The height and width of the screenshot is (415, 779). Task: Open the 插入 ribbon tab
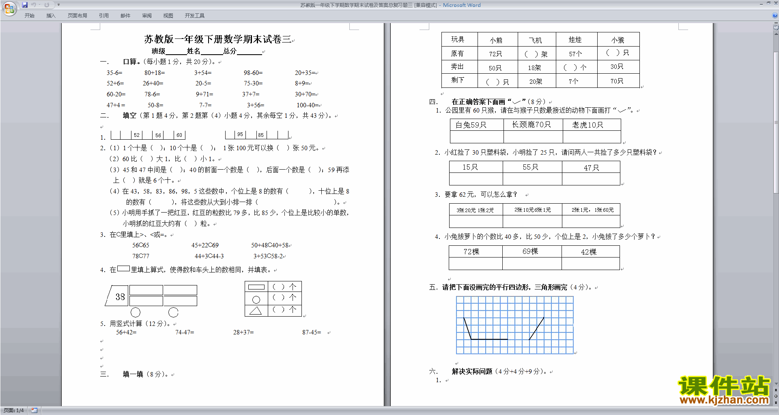(x=51, y=16)
